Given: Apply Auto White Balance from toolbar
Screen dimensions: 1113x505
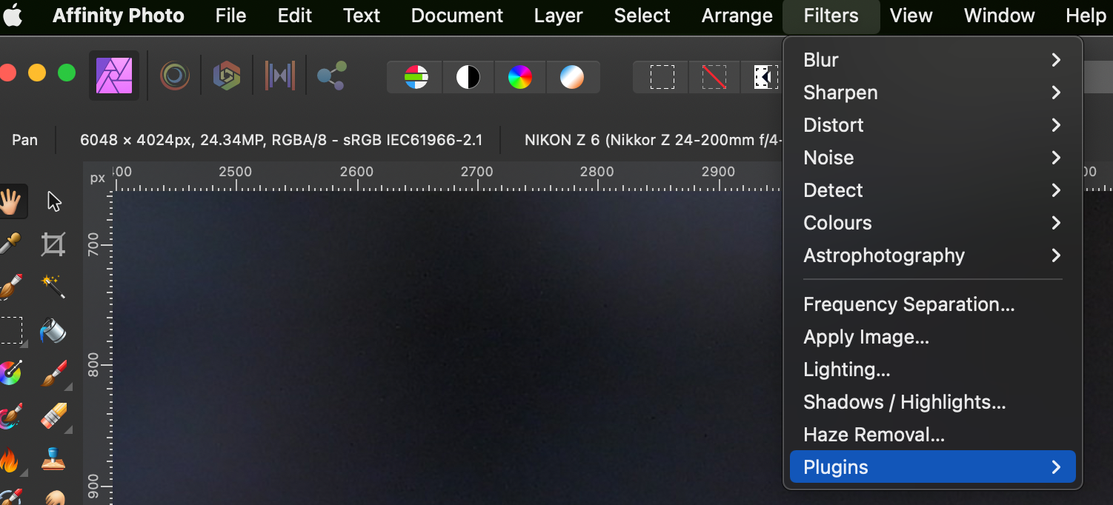Looking at the screenshot, I should (x=571, y=77).
